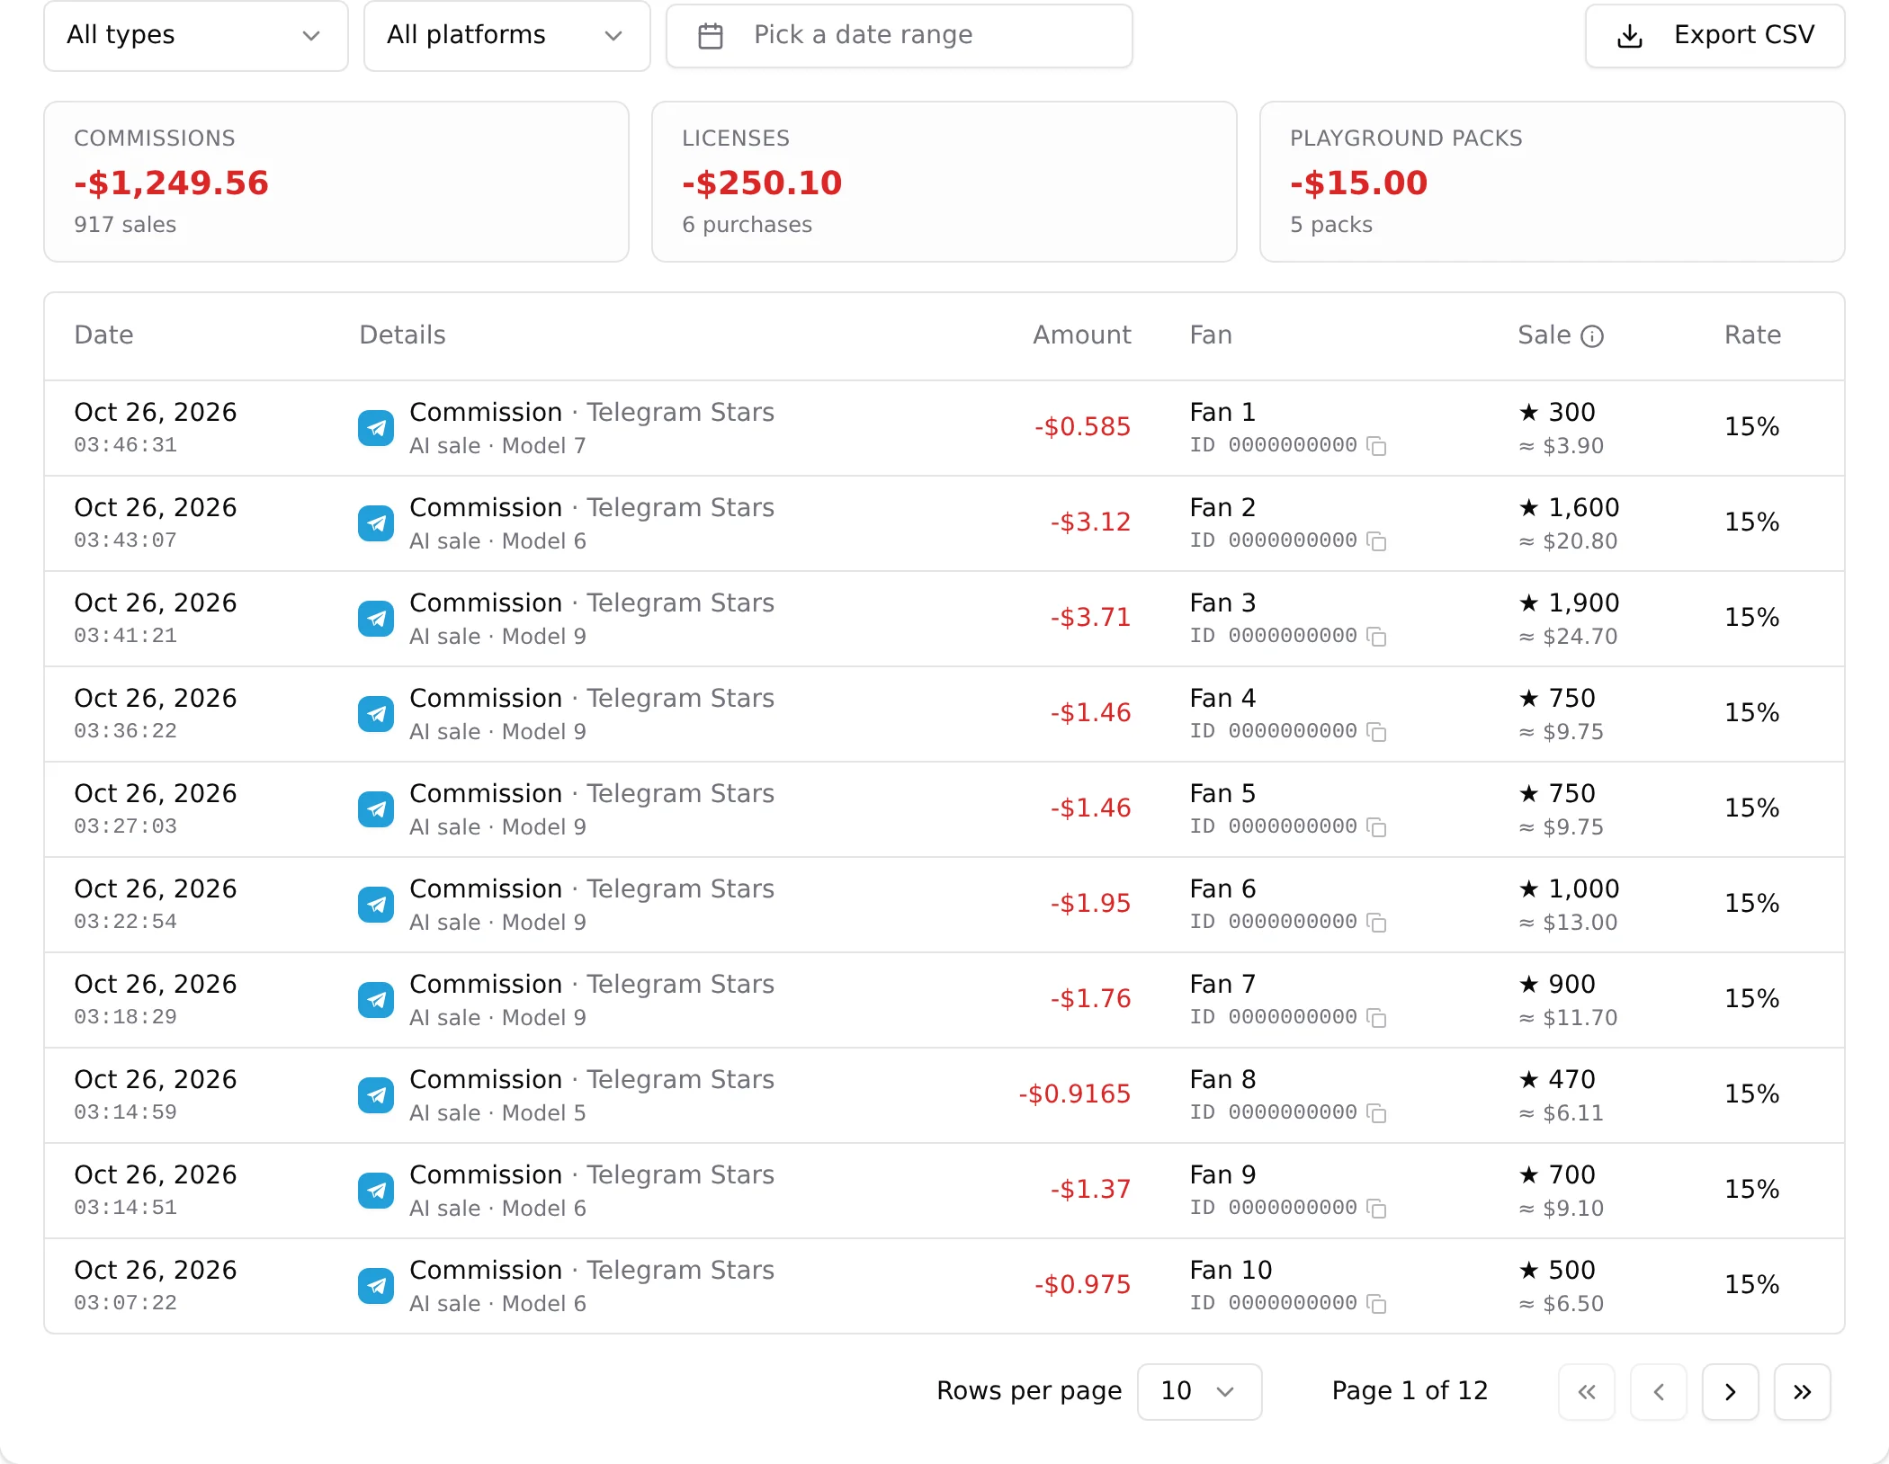
Task: Click the info icon beside Sale header
Action: pyautogui.click(x=1592, y=336)
